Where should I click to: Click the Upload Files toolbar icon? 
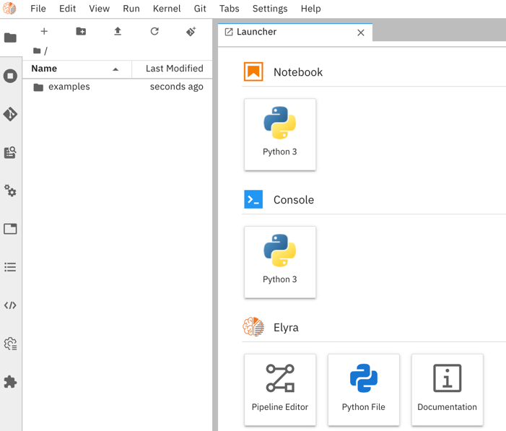[x=118, y=31]
